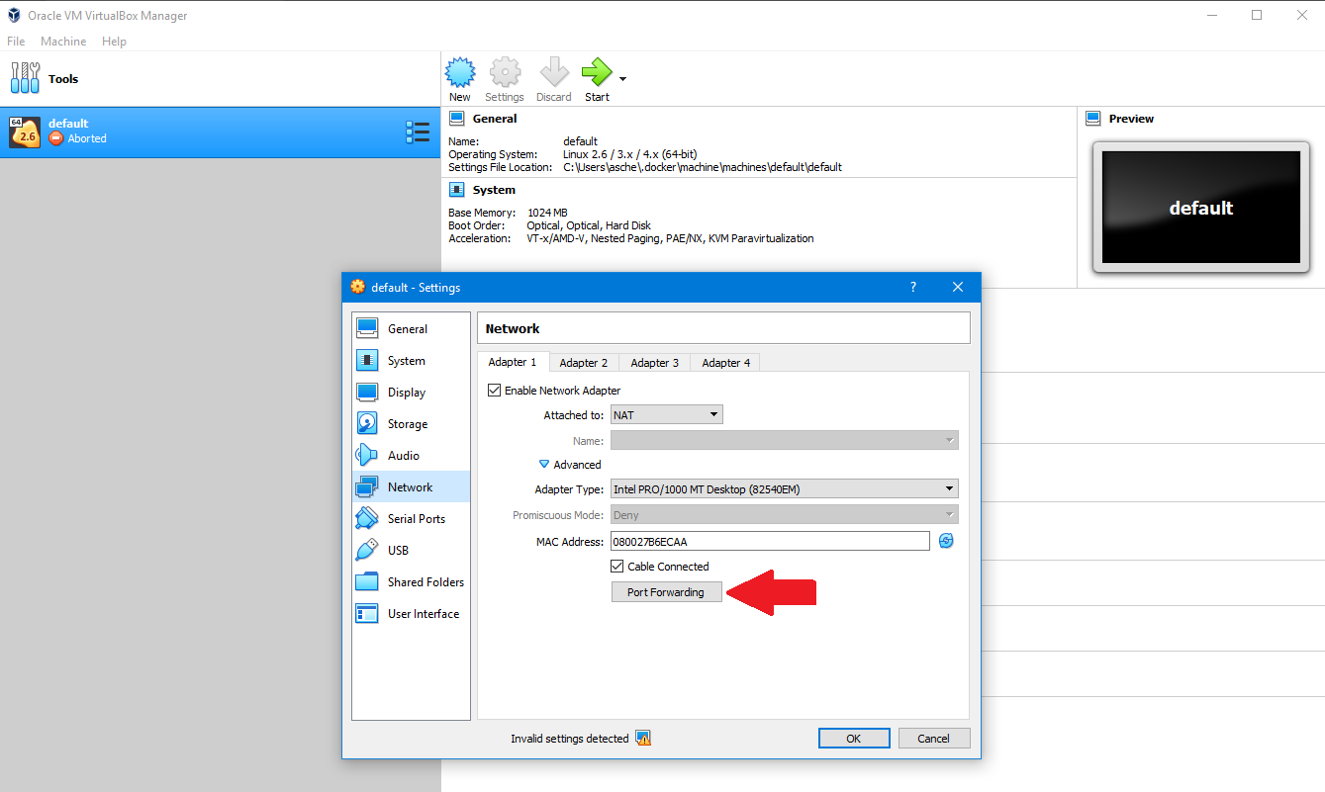This screenshot has height=792, width=1325.
Task: Click the Invalid settings detected text
Action: 570,739
